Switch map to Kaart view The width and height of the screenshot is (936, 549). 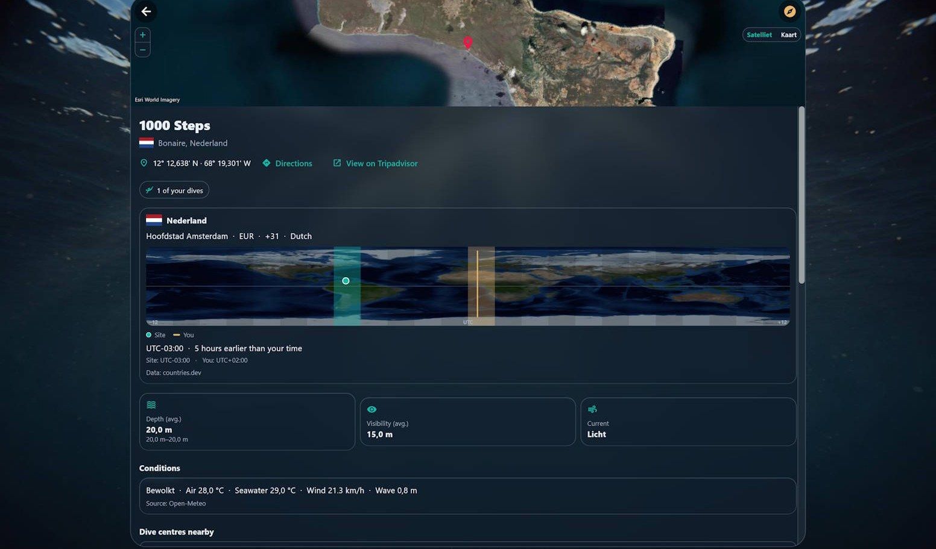pos(789,35)
